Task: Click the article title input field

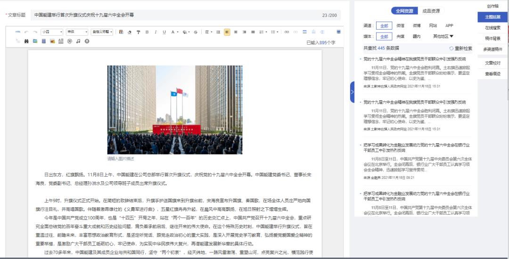Action: pos(174,15)
